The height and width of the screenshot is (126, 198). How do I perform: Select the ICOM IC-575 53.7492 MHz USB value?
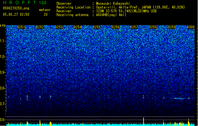pyautogui.click(x=127, y=11)
